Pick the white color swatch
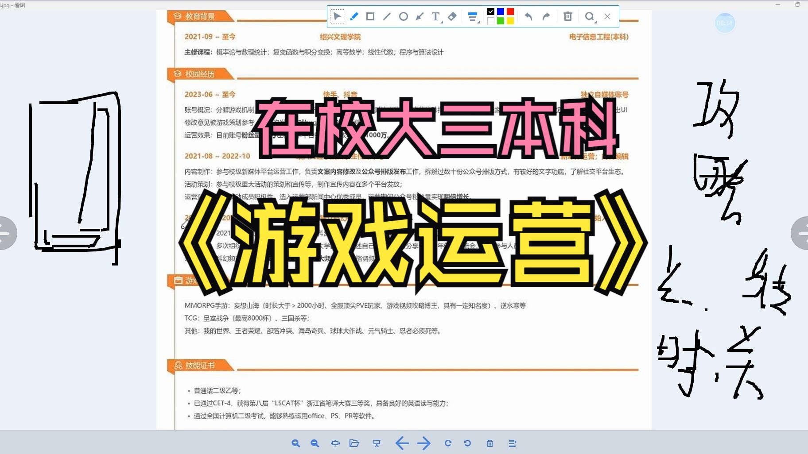 (491, 21)
